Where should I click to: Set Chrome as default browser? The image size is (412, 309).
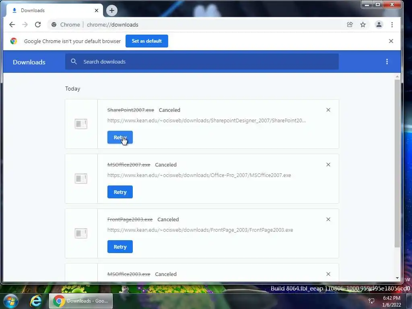click(x=146, y=41)
